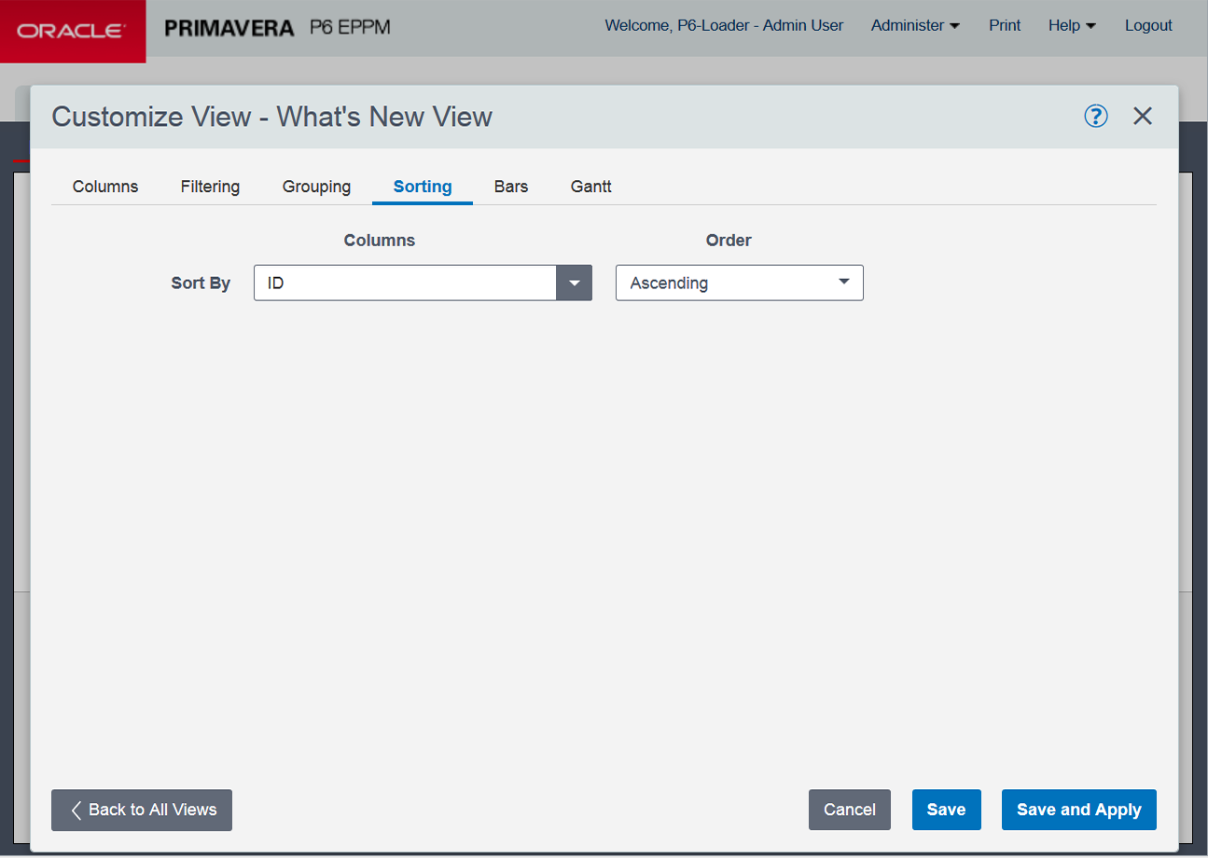Screen dimensions: 1208x858
Task: Click the Logout link
Action: click(1148, 26)
